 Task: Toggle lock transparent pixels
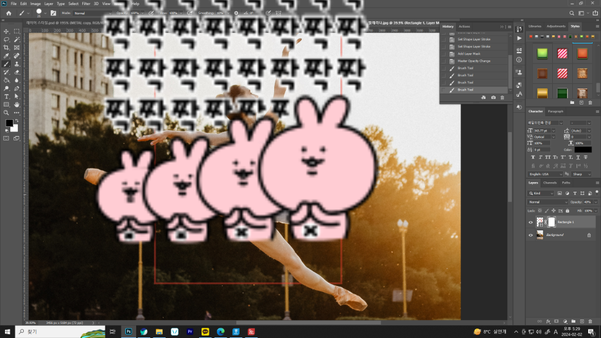539,211
